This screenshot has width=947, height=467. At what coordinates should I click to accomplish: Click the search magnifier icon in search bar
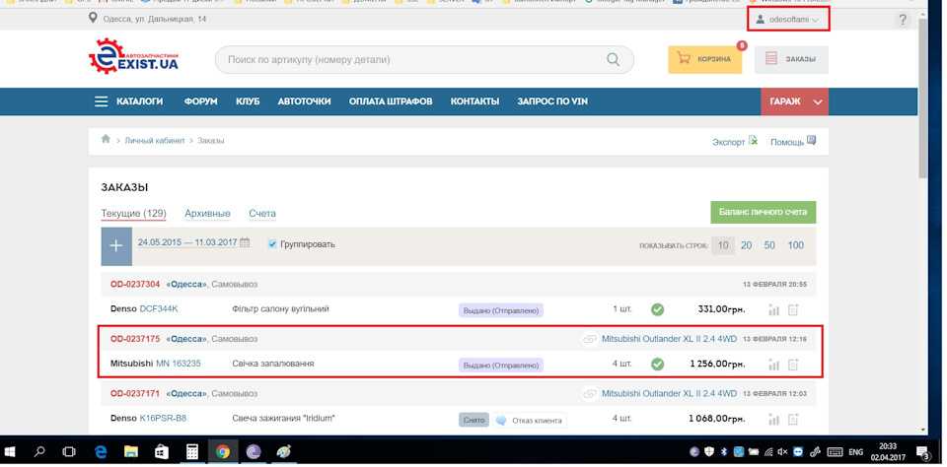(613, 60)
